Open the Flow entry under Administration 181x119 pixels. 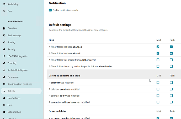10,105
